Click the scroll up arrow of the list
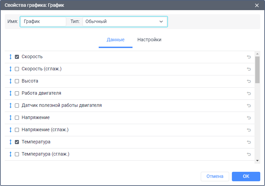 [257, 54]
